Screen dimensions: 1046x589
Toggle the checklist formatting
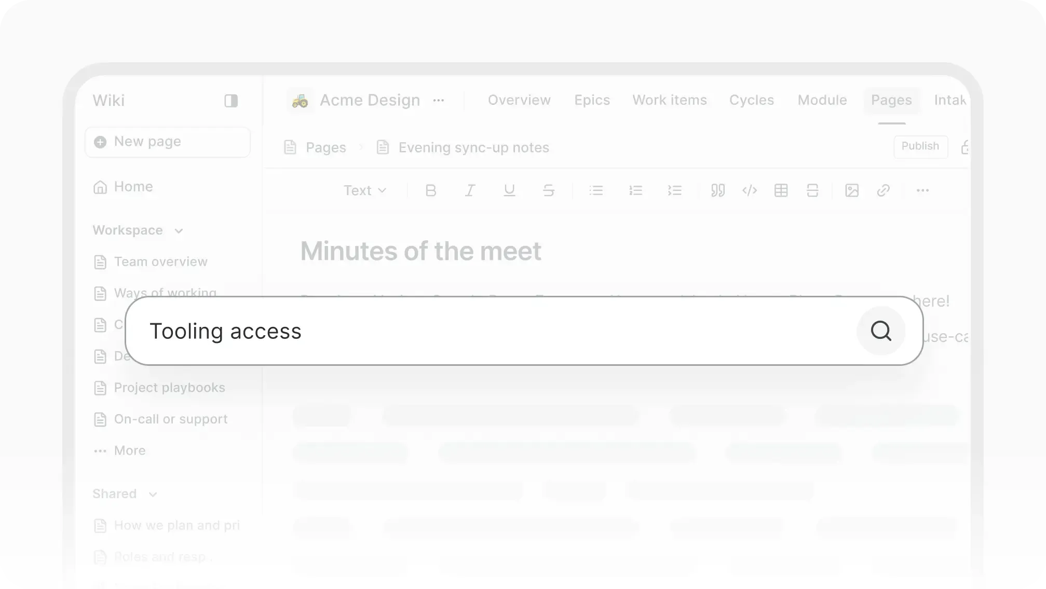(674, 190)
